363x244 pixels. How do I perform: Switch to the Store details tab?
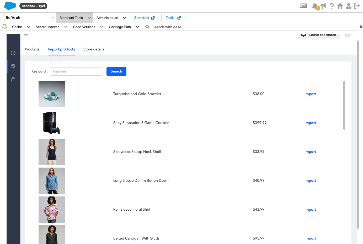pyautogui.click(x=94, y=49)
